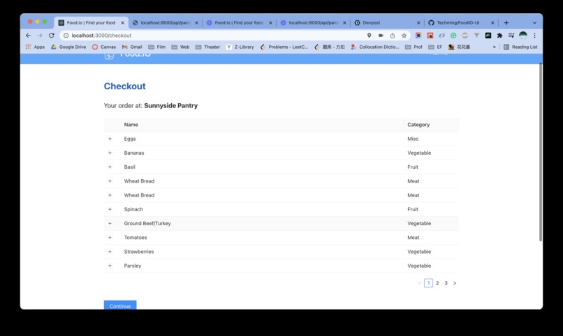563x336 pixels.
Task: Click the Continue button
Action: 120,305
